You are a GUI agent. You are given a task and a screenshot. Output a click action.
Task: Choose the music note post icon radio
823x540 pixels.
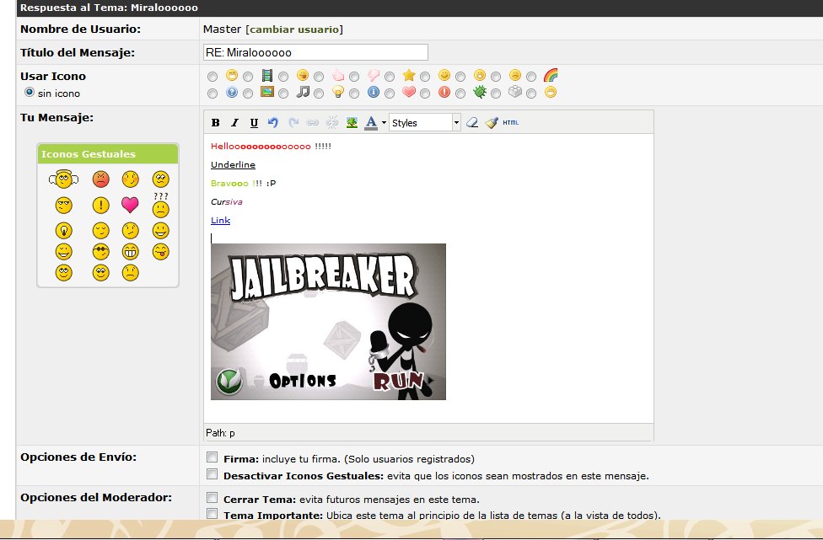283,94
